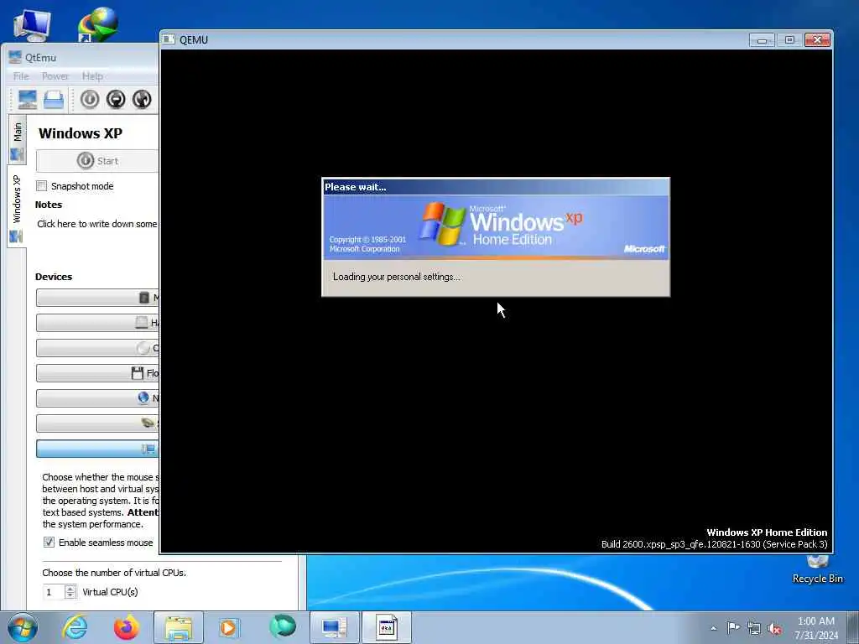Open the memory chip device section
859x644 pixels.
(x=97, y=298)
